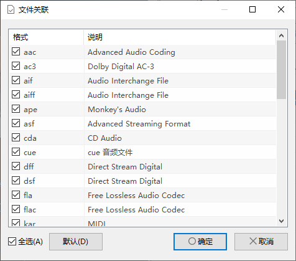
Task: Click the vertical scrollbar thumb
Action: point(281,70)
